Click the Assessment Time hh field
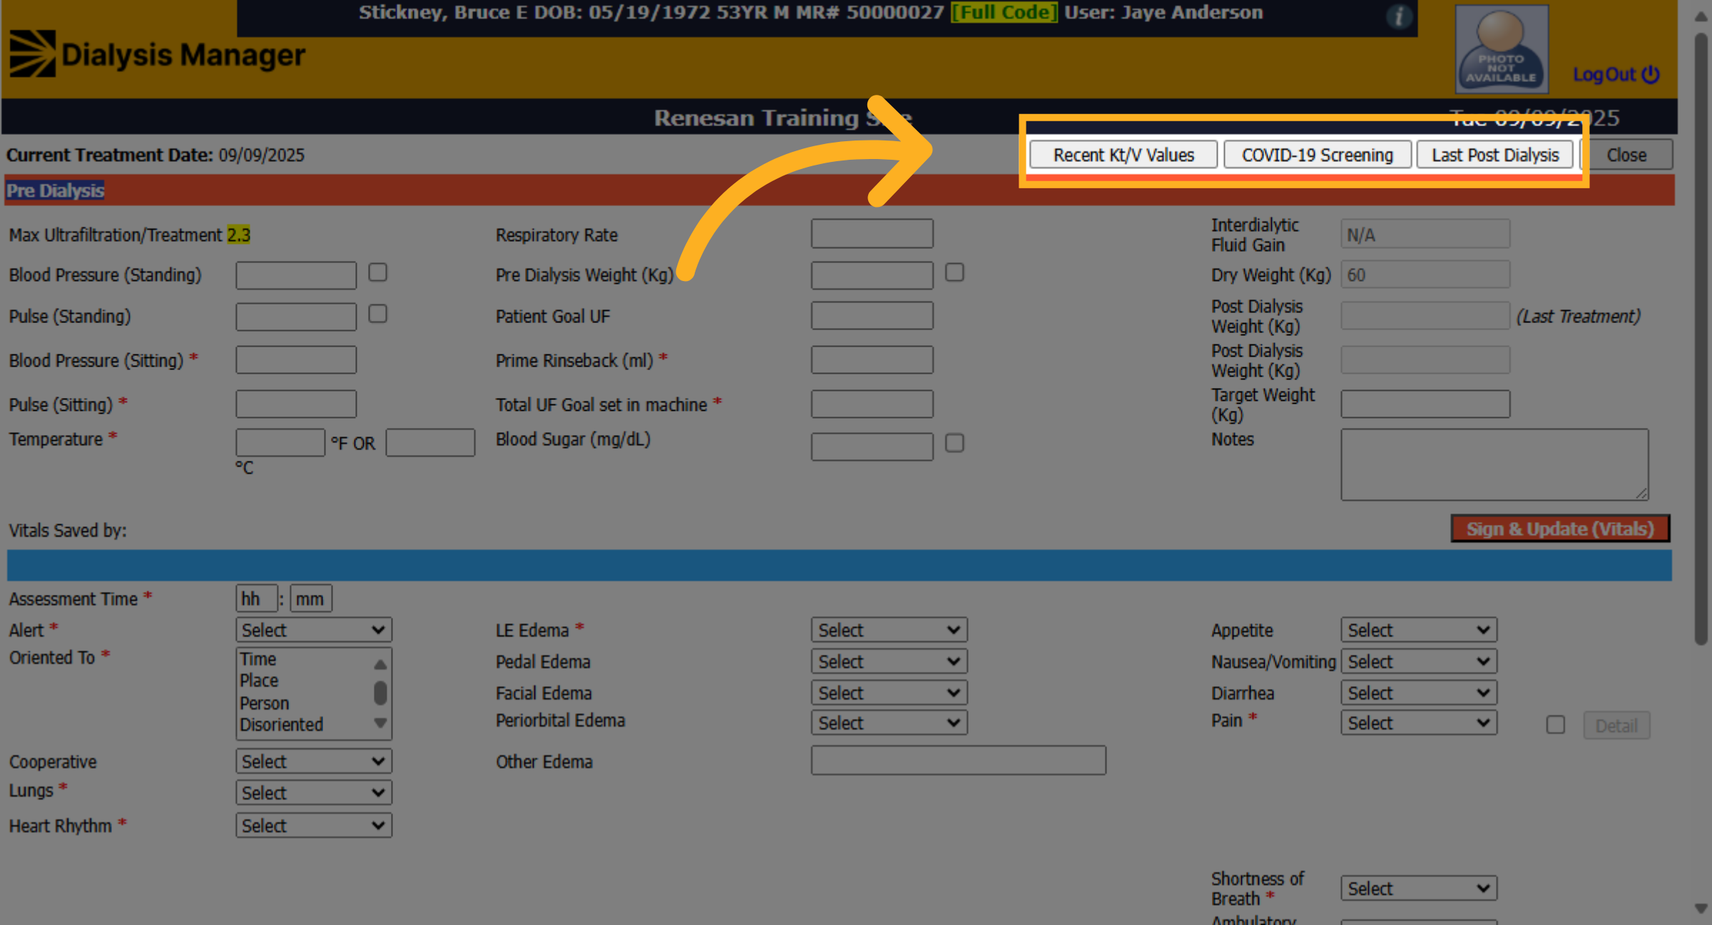Image resolution: width=1712 pixels, height=925 pixels. click(x=257, y=598)
